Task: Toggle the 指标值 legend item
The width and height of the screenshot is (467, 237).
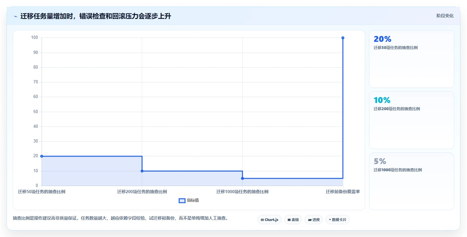Action: pos(189,200)
